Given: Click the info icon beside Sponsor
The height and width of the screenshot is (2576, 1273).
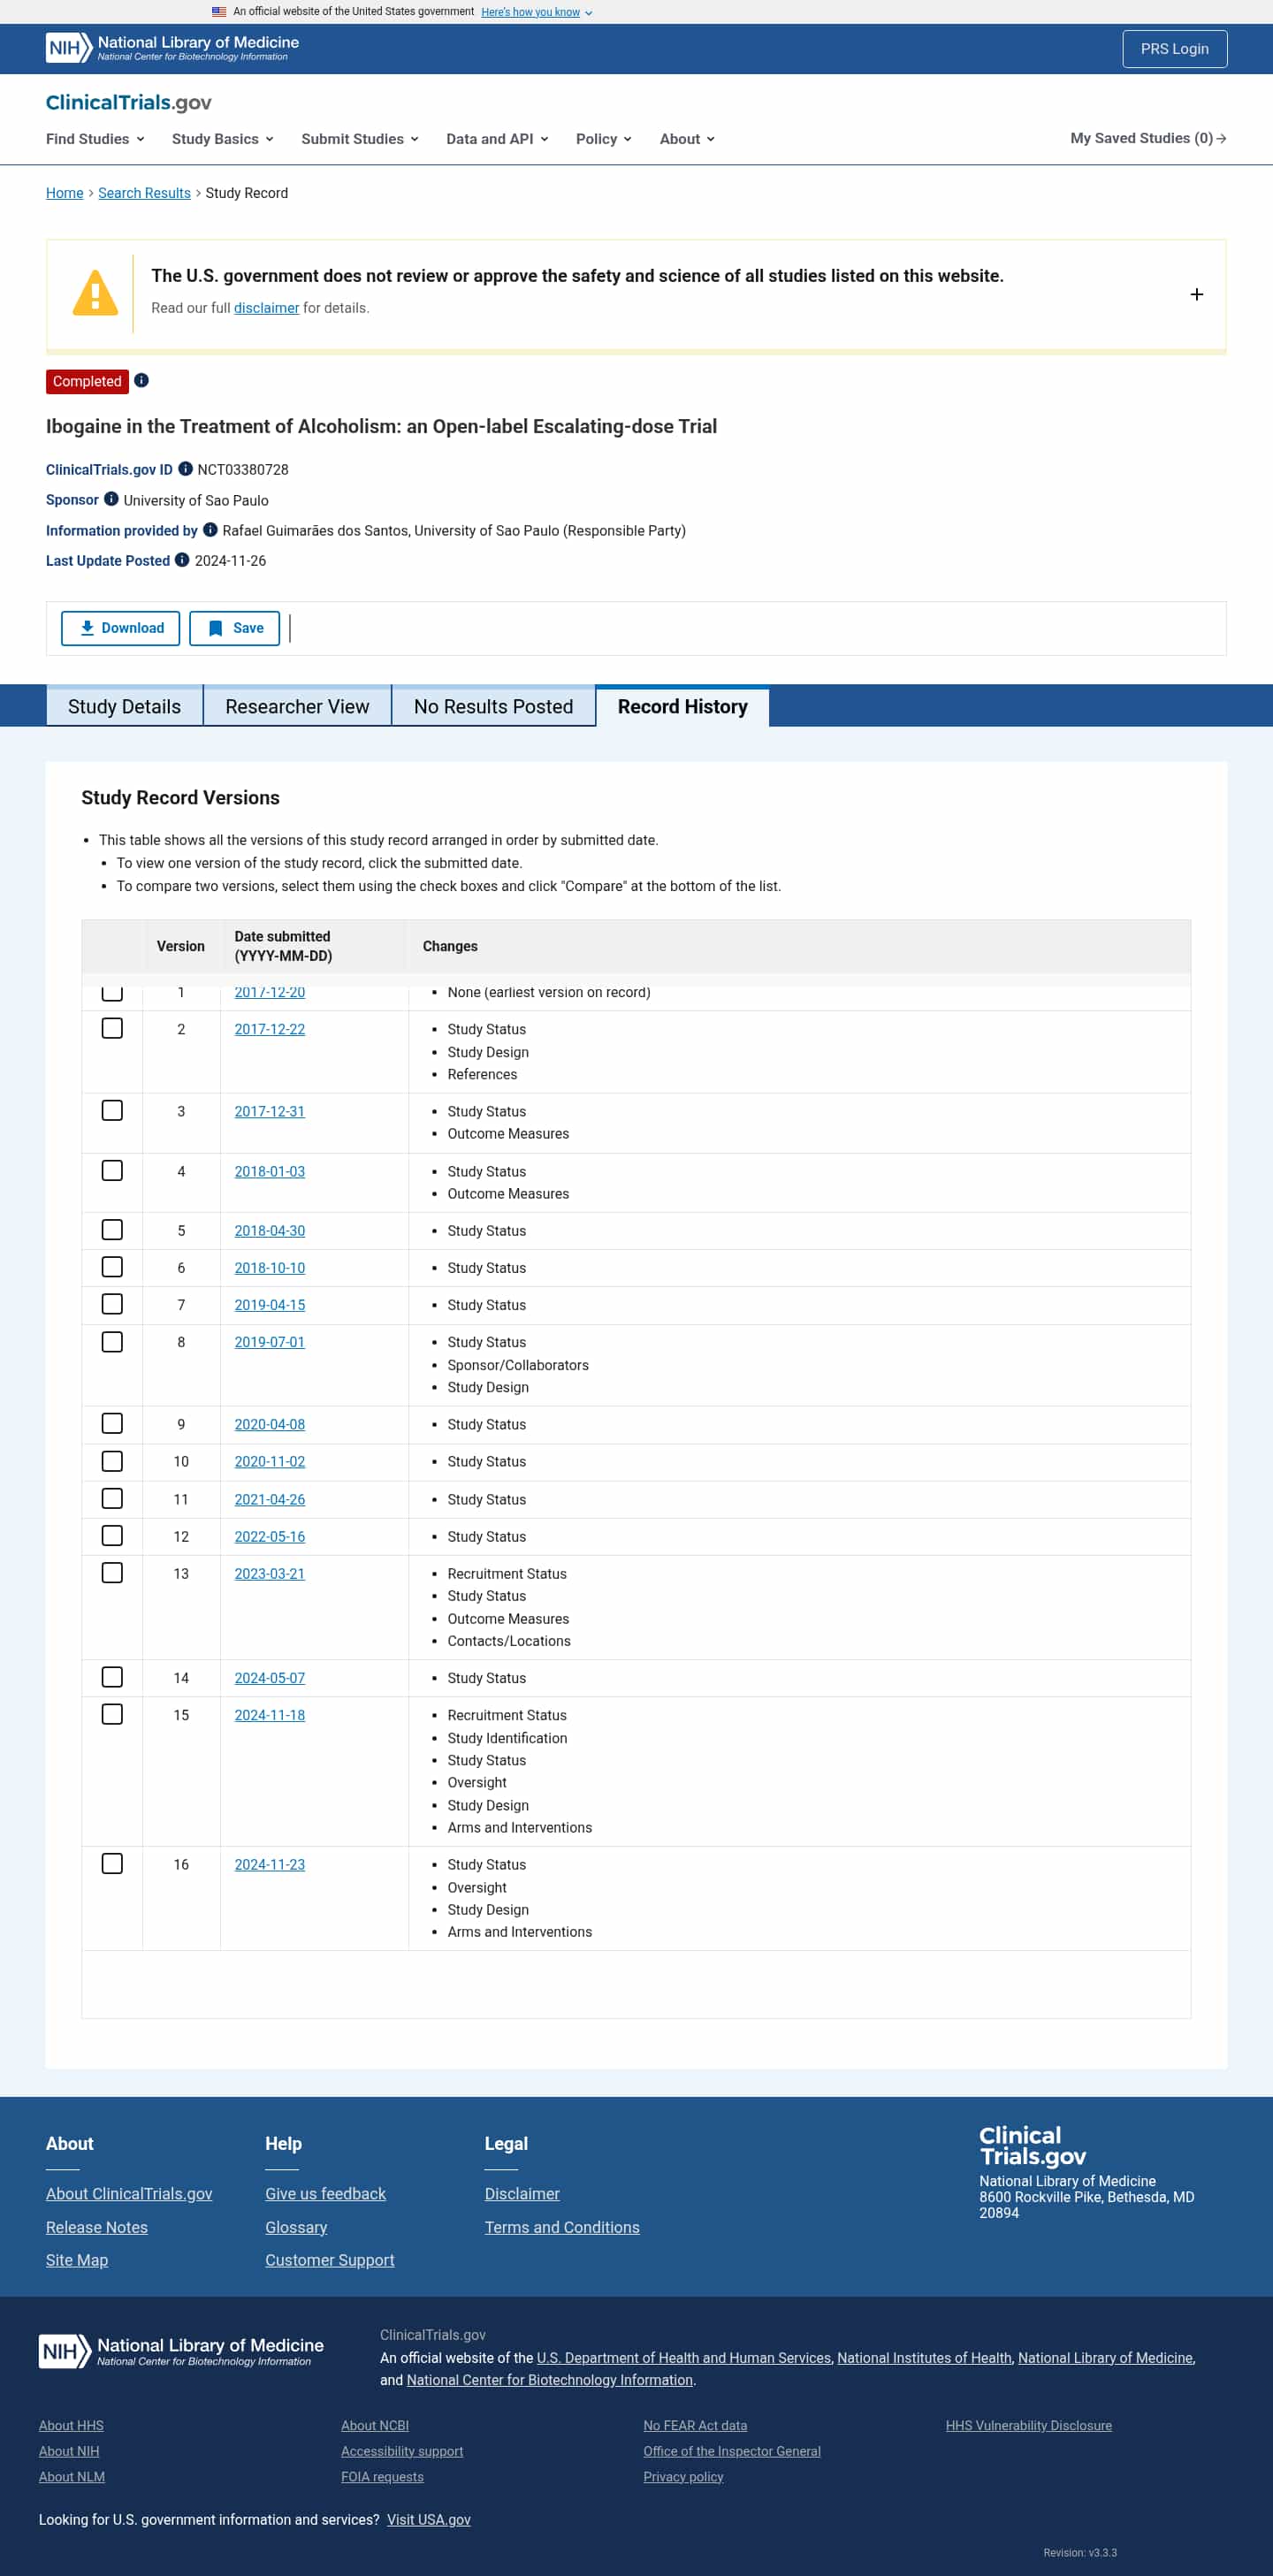Looking at the screenshot, I should click(111, 499).
